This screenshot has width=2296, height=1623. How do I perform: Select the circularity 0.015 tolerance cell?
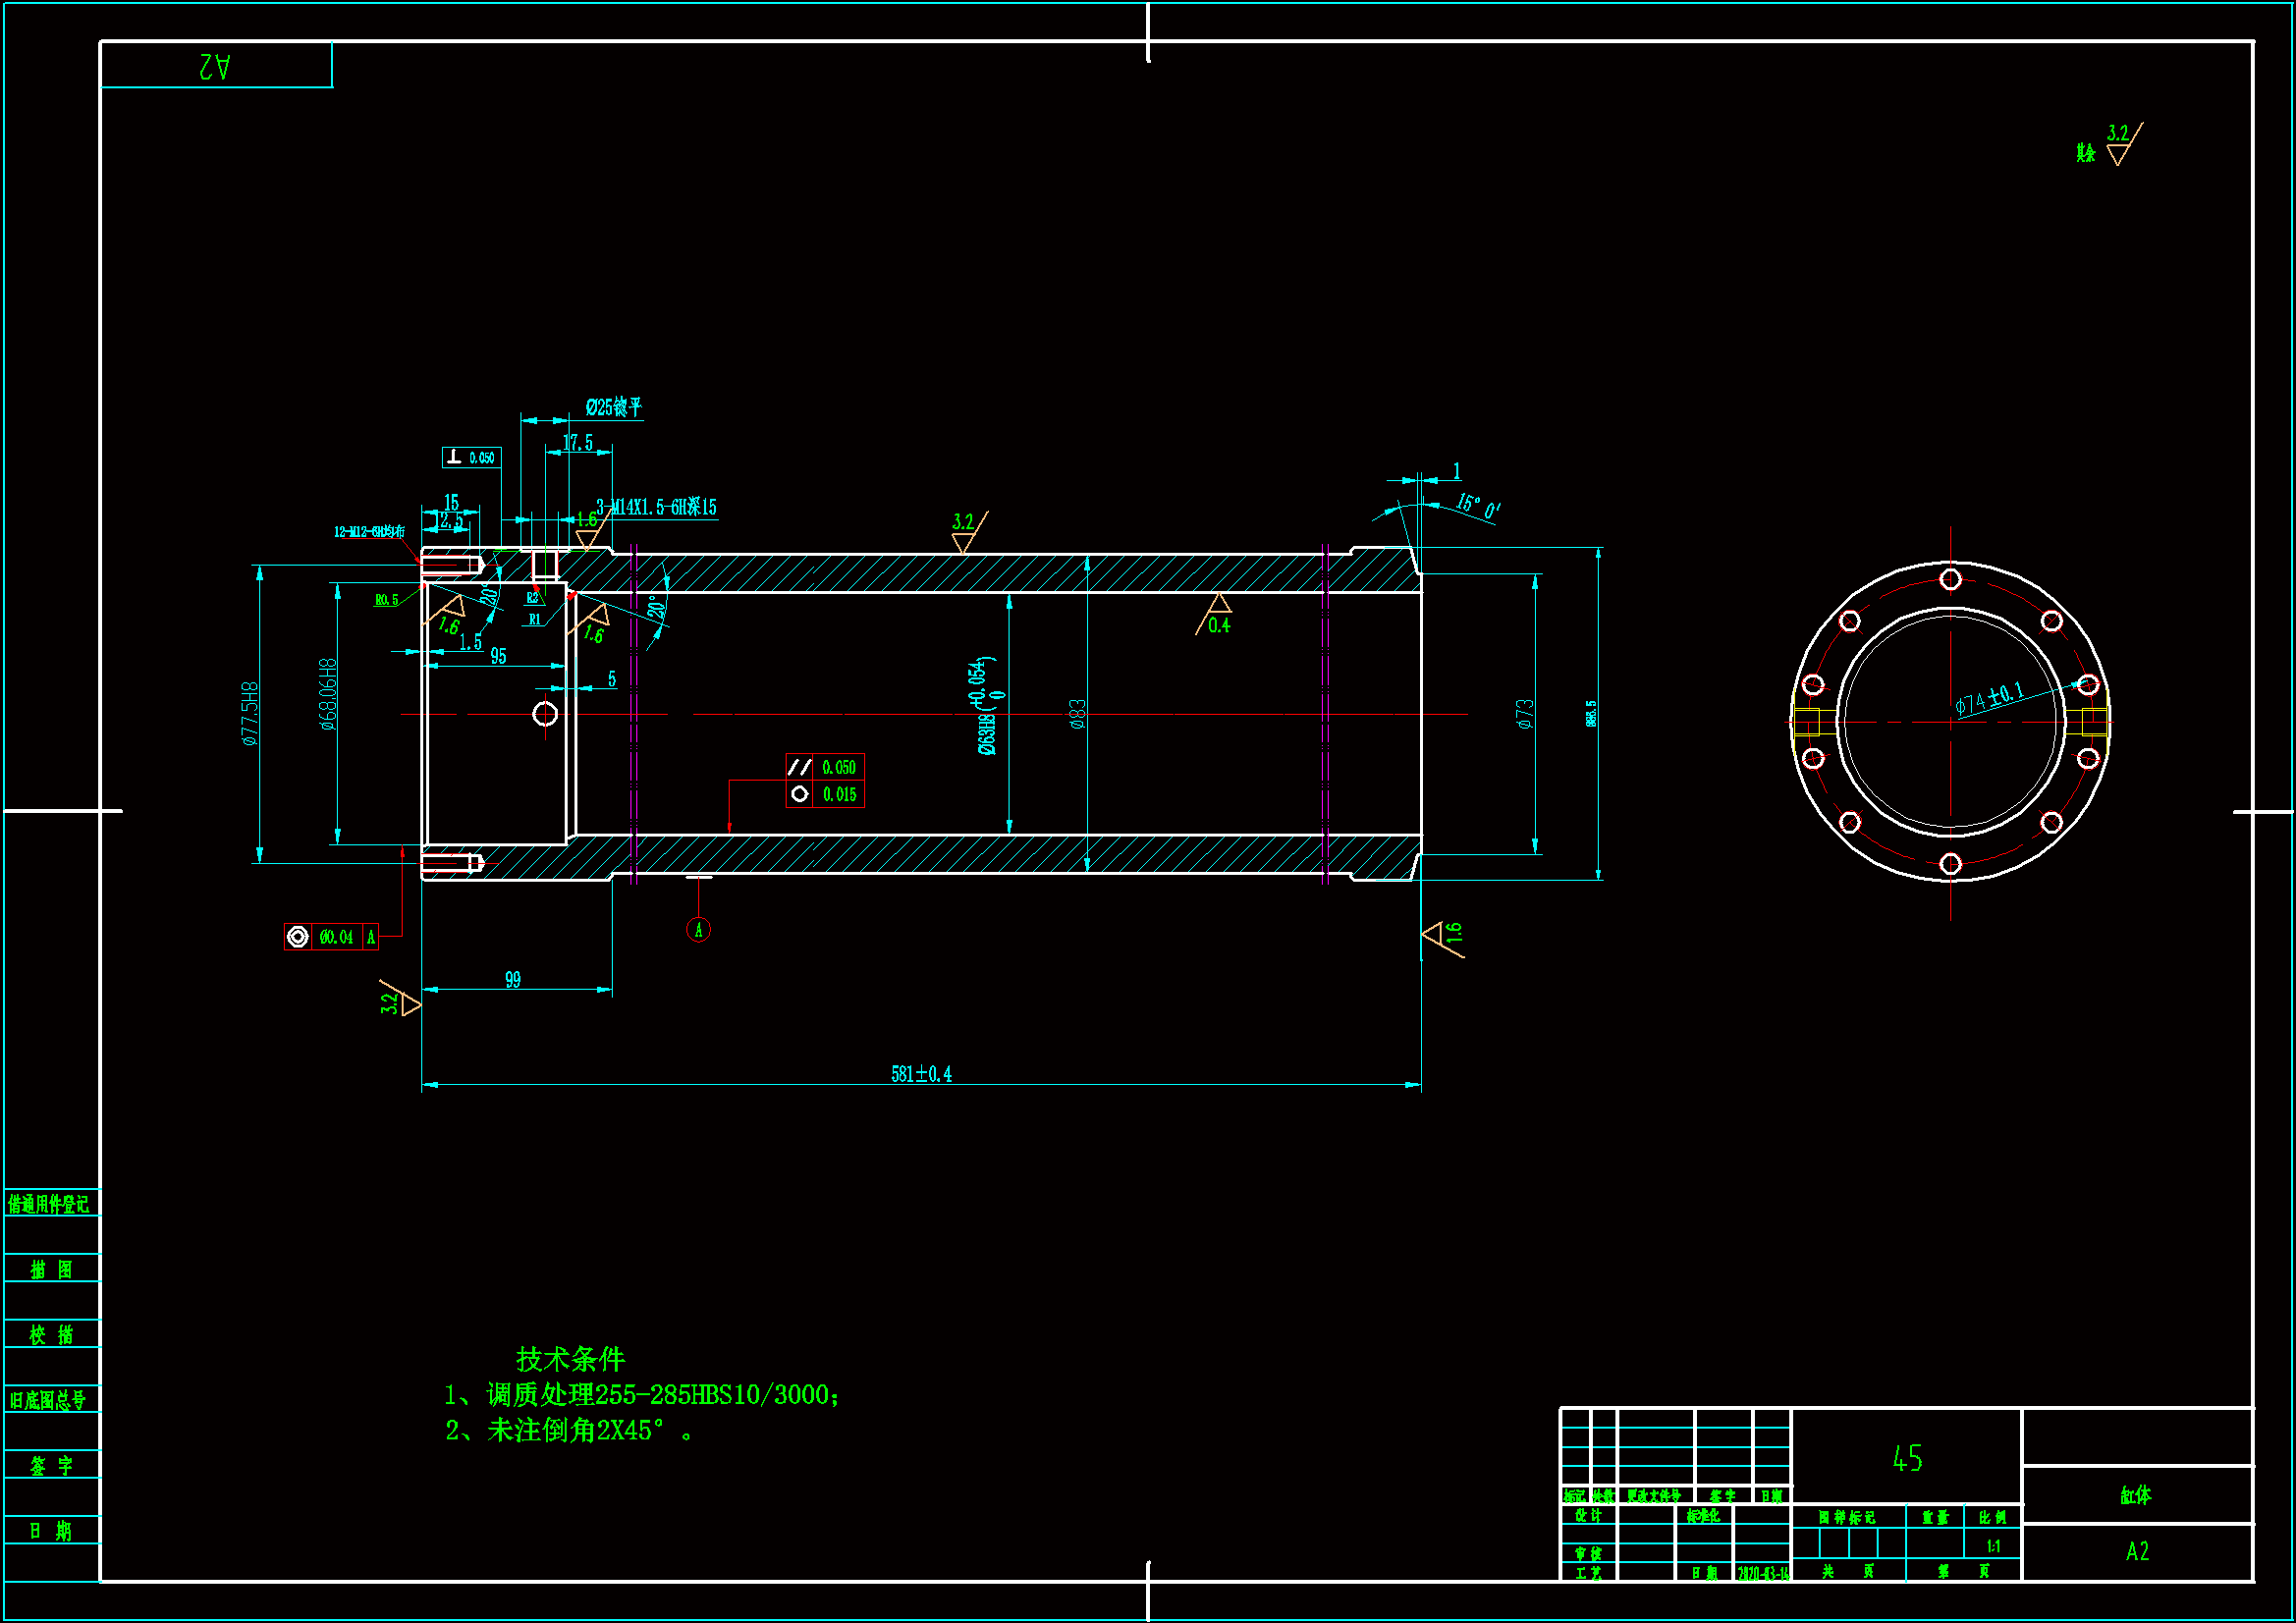tap(825, 794)
